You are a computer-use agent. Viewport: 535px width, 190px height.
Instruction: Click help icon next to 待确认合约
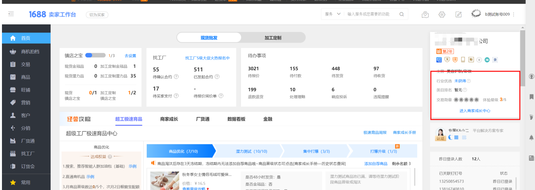(176, 77)
